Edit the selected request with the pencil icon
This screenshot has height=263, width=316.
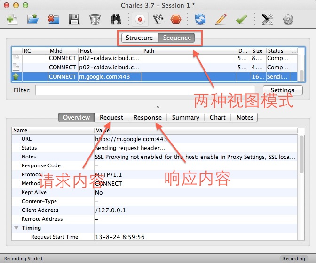[x=221, y=19]
